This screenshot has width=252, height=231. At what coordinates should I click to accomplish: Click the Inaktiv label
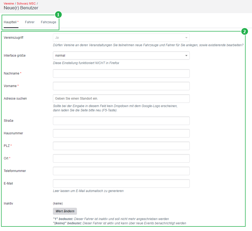click(8, 203)
